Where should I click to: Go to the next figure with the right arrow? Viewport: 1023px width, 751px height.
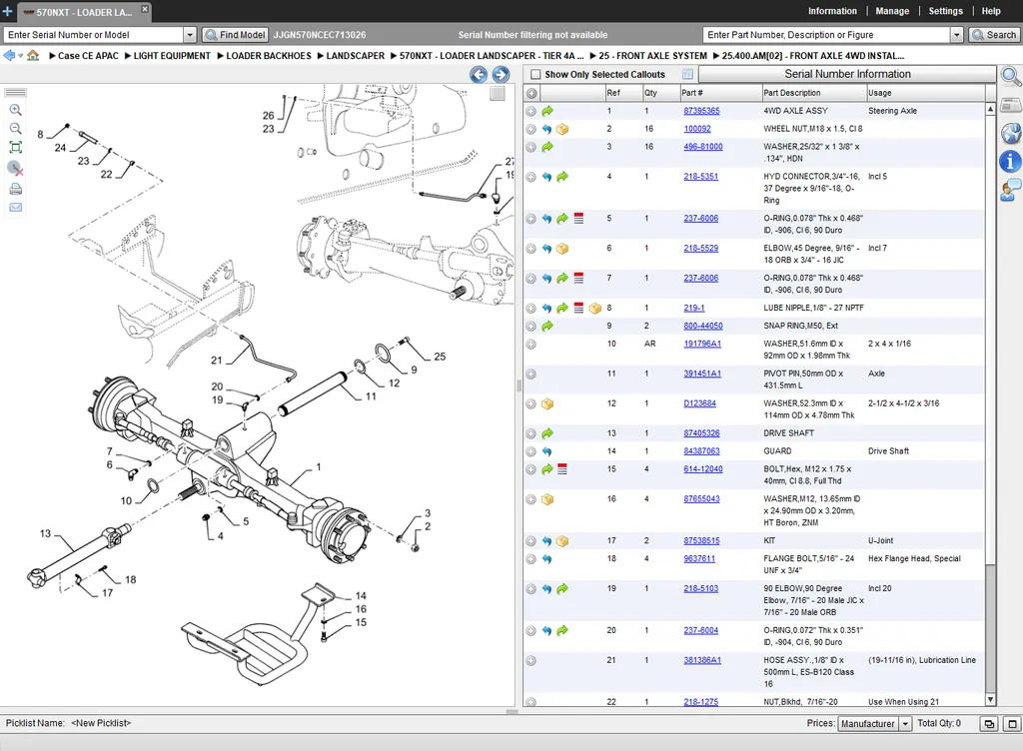[502, 74]
